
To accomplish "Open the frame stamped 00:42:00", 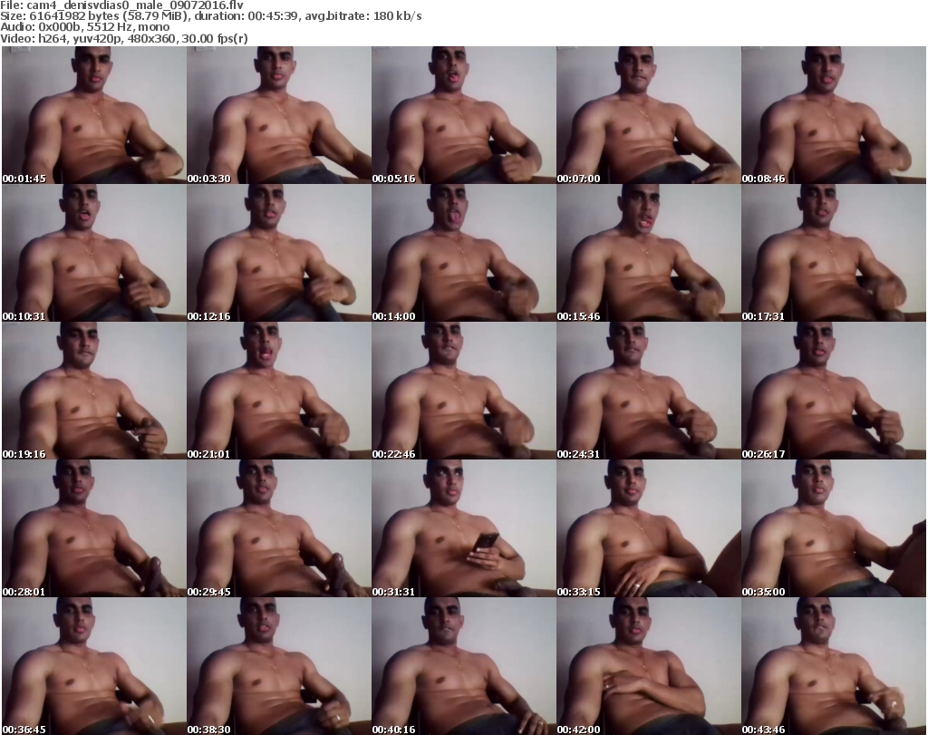I will pos(649,666).
